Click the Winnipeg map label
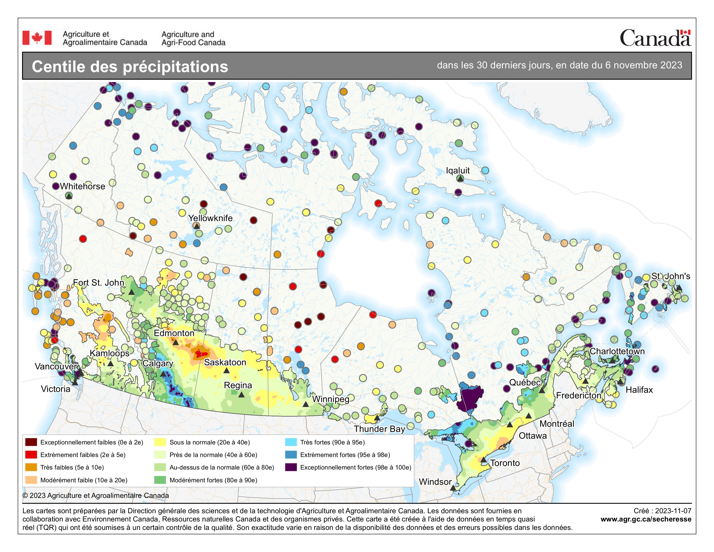Image resolution: width=714 pixels, height=552 pixels. [x=331, y=399]
